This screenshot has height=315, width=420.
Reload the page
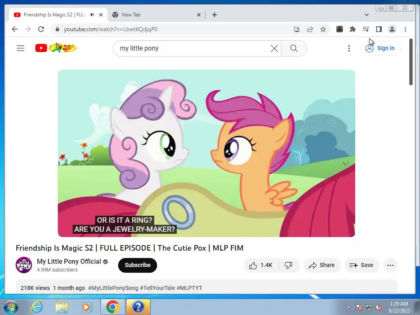pos(41,29)
